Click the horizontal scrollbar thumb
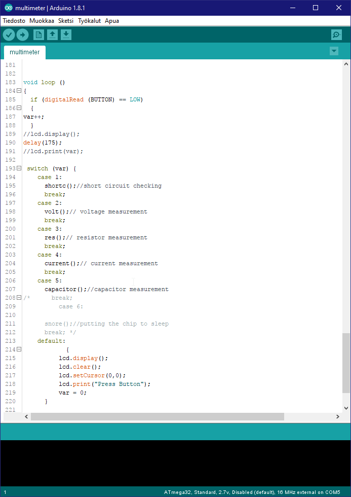This screenshot has height=497, width=351. (158, 416)
